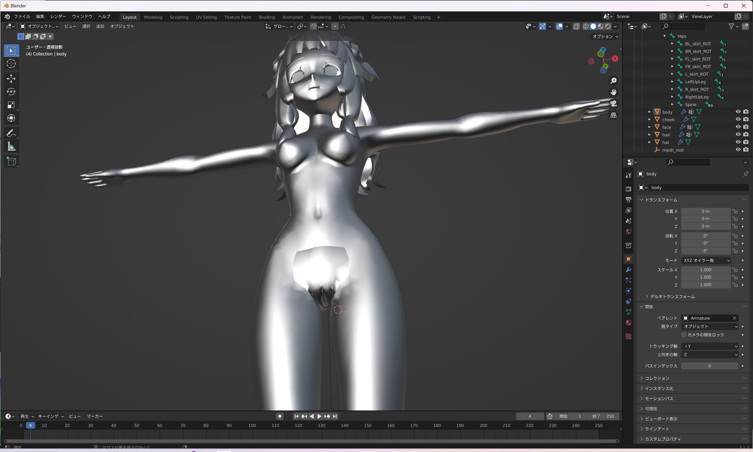Open the tracking axis +Y dropdown
This screenshot has width=753, height=452.
point(710,346)
